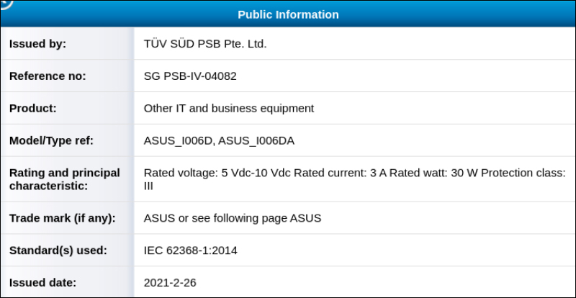576x298 pixels.
Task: Select the ASUS_I006D, ASUS_I006DA model text
Action: [219, 140]
